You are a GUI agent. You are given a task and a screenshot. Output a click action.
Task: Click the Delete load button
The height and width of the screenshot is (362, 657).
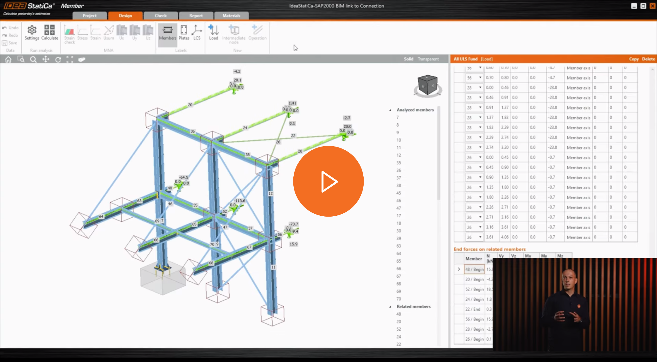click(x=648, y=59)
